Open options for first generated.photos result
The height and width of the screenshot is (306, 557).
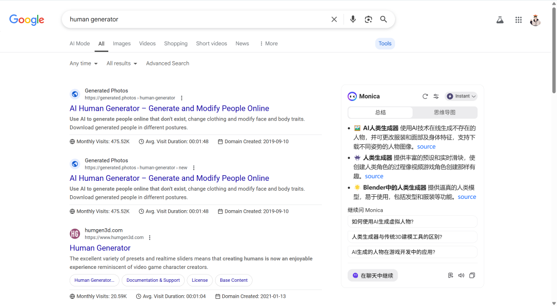click(x=182, y=98)
